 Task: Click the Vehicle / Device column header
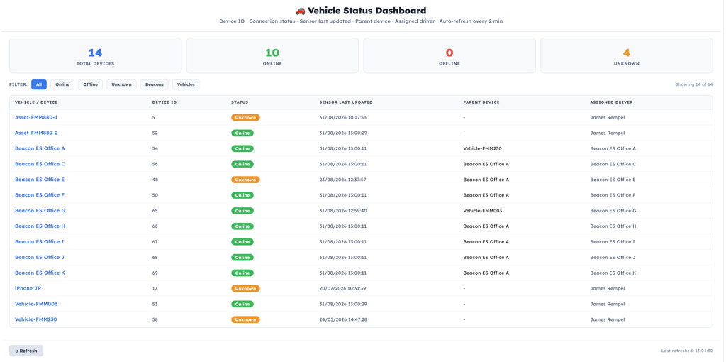(36, 102)
